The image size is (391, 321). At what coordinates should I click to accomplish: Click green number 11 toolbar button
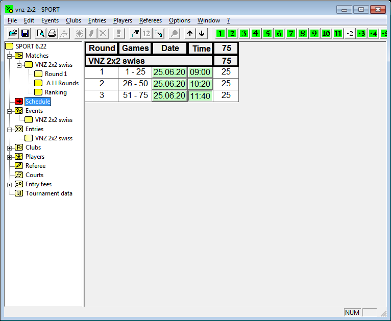[x=338, y=34]
